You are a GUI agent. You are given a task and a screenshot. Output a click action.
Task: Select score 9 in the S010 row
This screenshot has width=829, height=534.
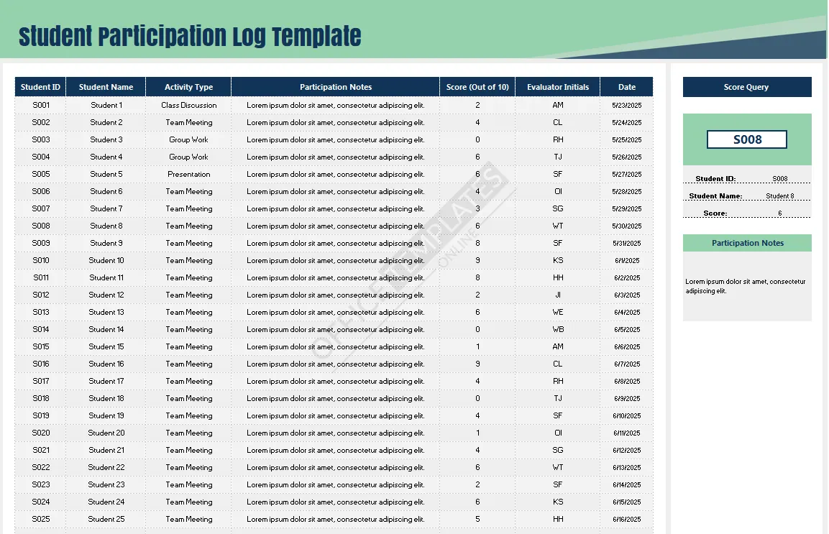(x=477, y=260)
